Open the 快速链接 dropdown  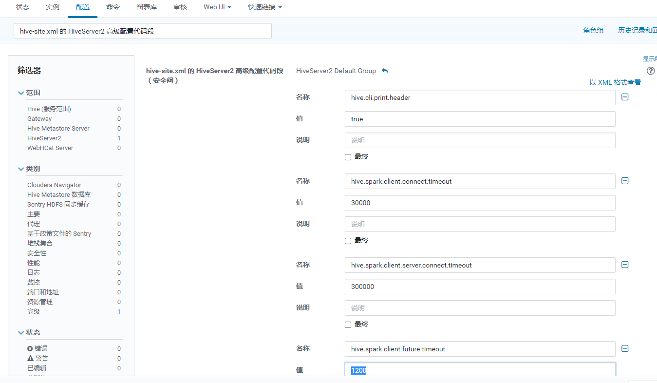[x=264, y=7]
